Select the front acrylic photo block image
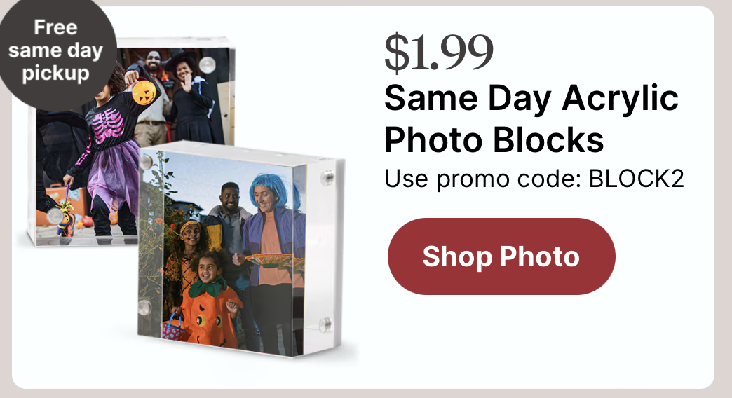Screen dimensions: 732x398 (x=241, y=249)
